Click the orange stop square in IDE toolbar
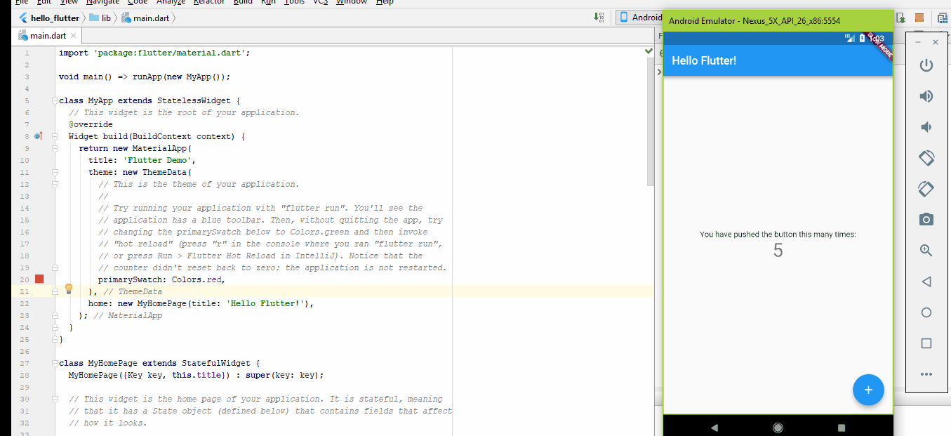The height and width of the screenshot is (436, 951). point(919,18)
